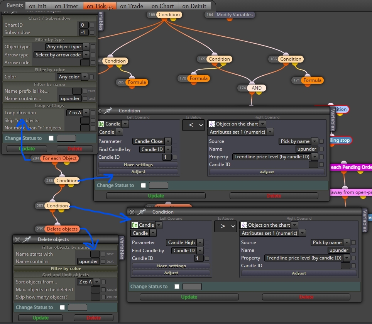
Task: Switch to the on Chart event tab
Action: [x=163, y=6]
